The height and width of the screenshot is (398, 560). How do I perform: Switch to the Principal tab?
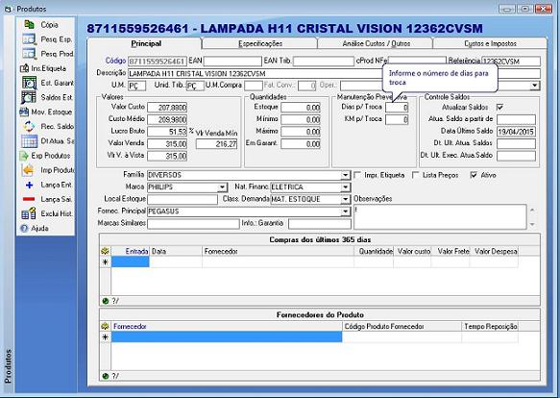(145, 43)
